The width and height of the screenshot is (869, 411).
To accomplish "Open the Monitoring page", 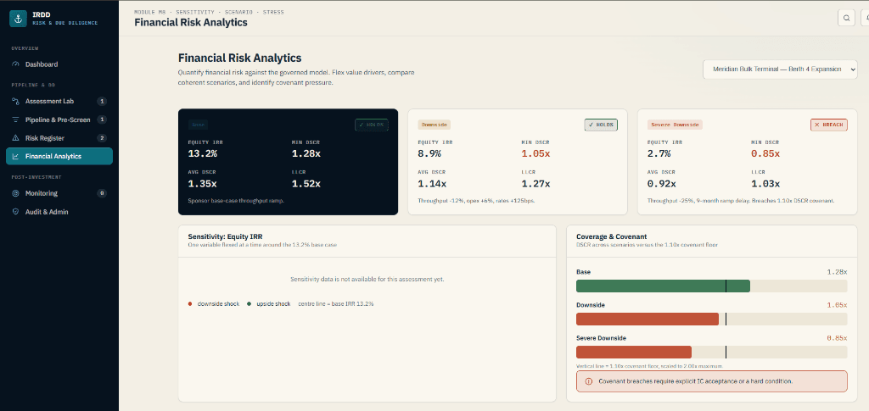I will (59, 193).
